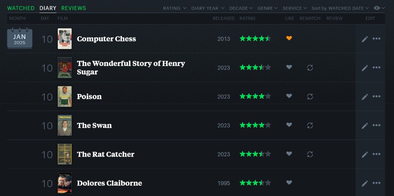Viewport: 394px width, 196px height.
Task: Open more options for The Rat Catcher
Action: (x=377, y=154)
